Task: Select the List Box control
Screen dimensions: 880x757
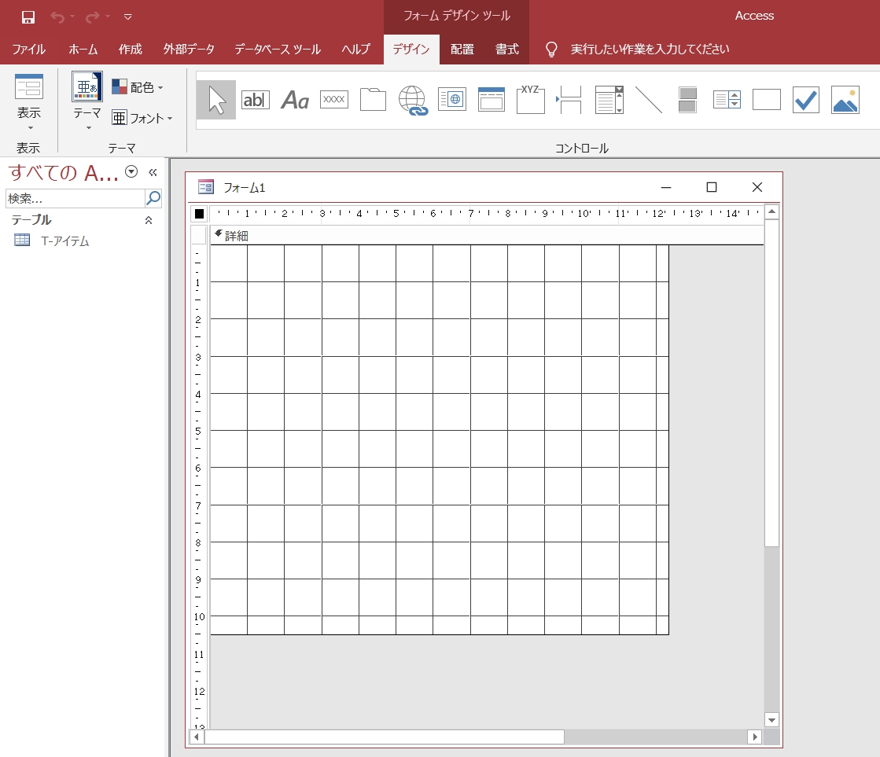Action: [727, 99]
